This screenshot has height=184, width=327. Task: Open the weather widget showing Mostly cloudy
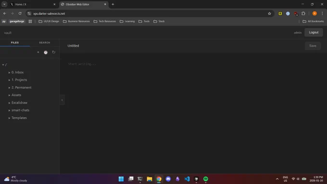(16, 179)
